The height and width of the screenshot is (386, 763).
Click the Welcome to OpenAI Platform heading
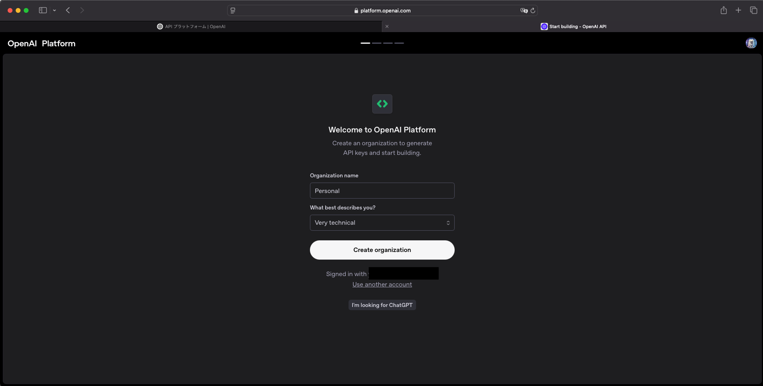[x=382, y=130]
